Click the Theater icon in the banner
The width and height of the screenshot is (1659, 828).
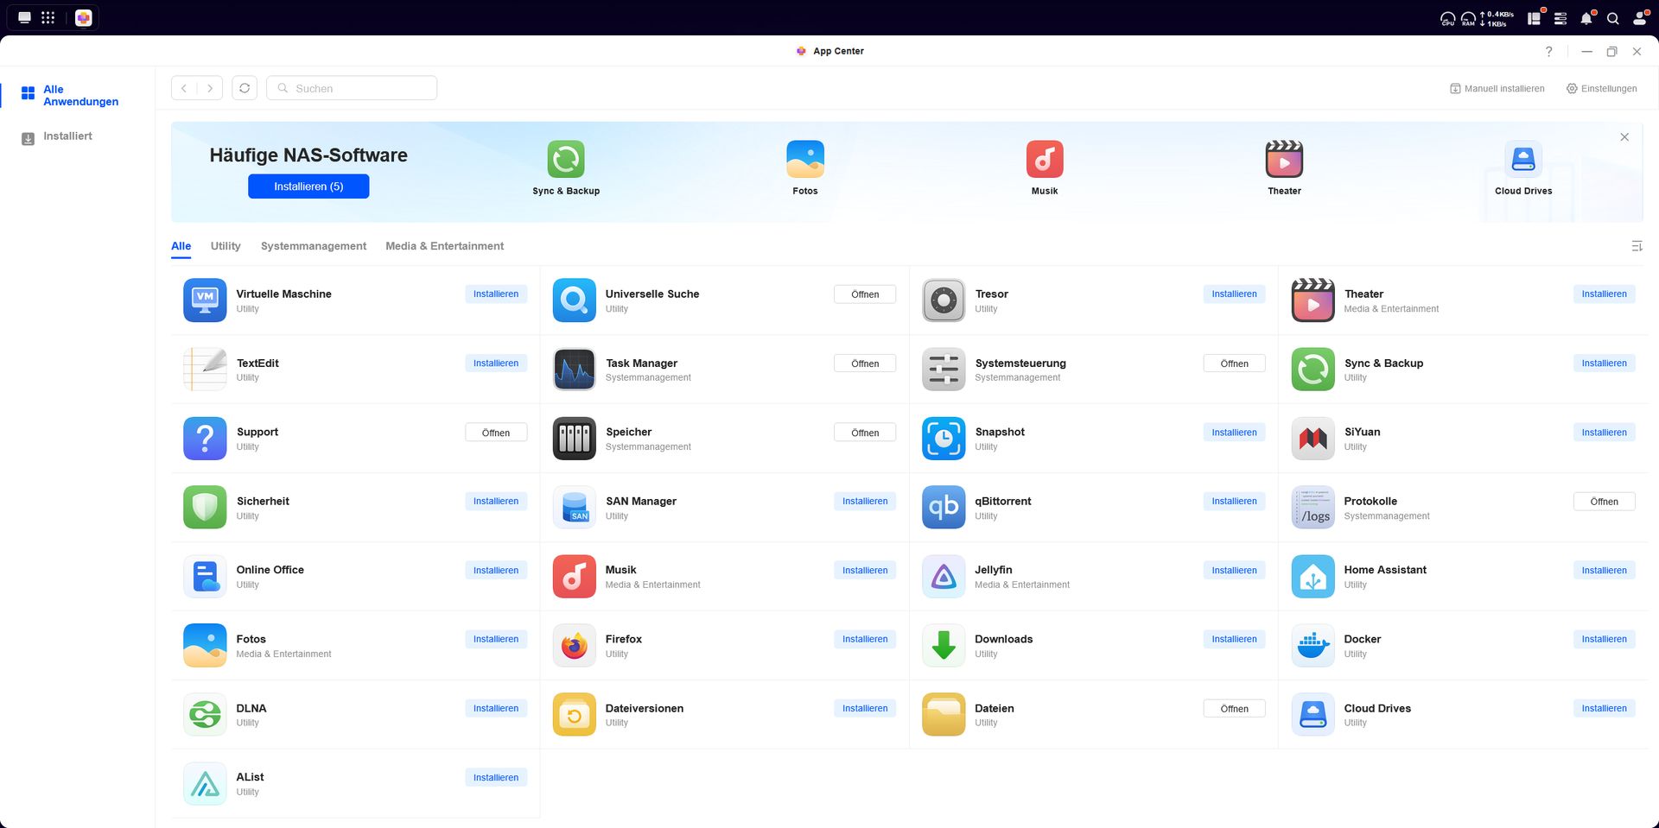tap(1284, 159)
